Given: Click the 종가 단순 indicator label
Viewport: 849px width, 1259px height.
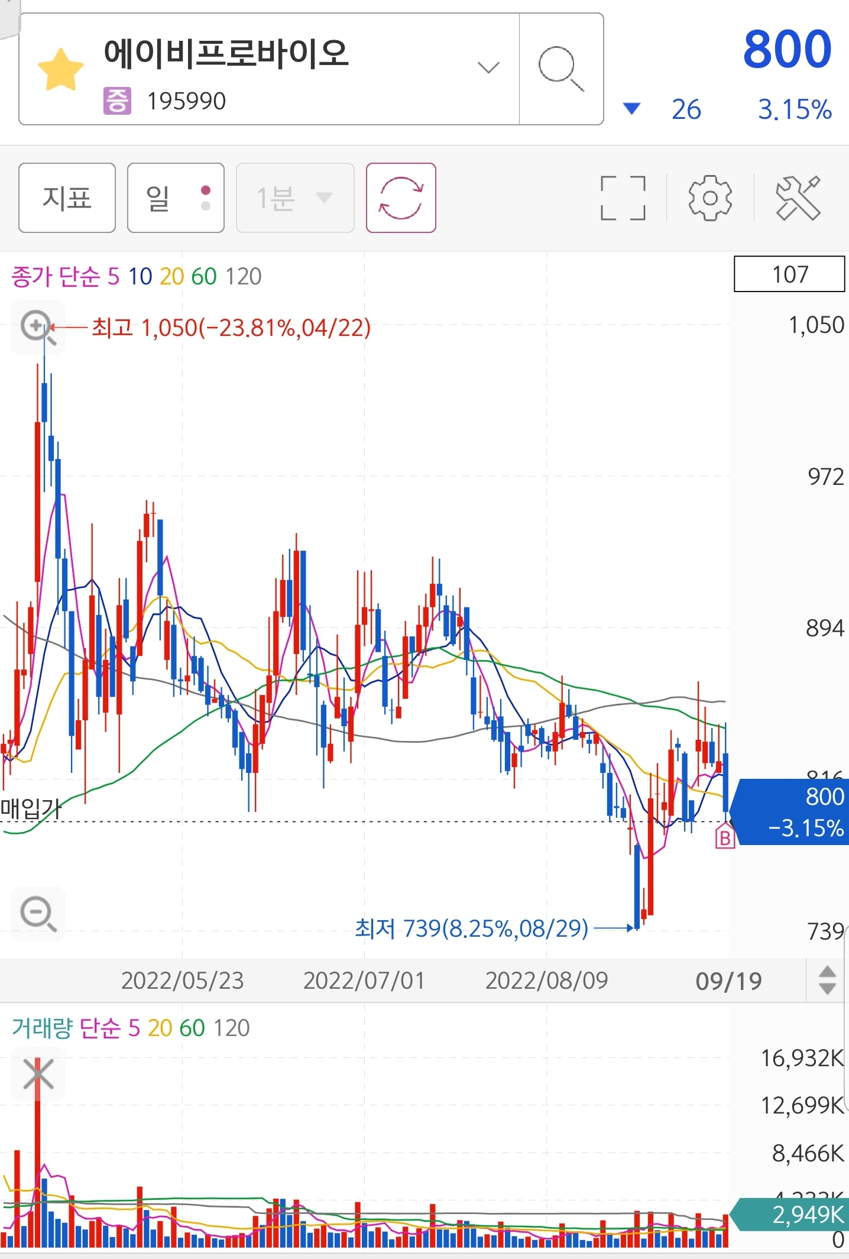Looking at the screenshot, I should click(56, 276).
